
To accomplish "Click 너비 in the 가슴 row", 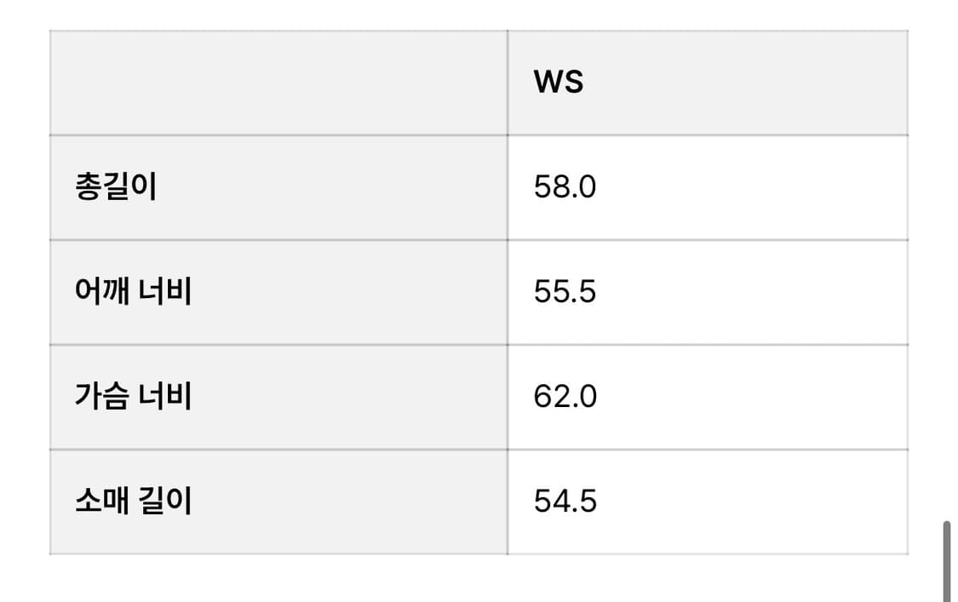I will point(165,397).
